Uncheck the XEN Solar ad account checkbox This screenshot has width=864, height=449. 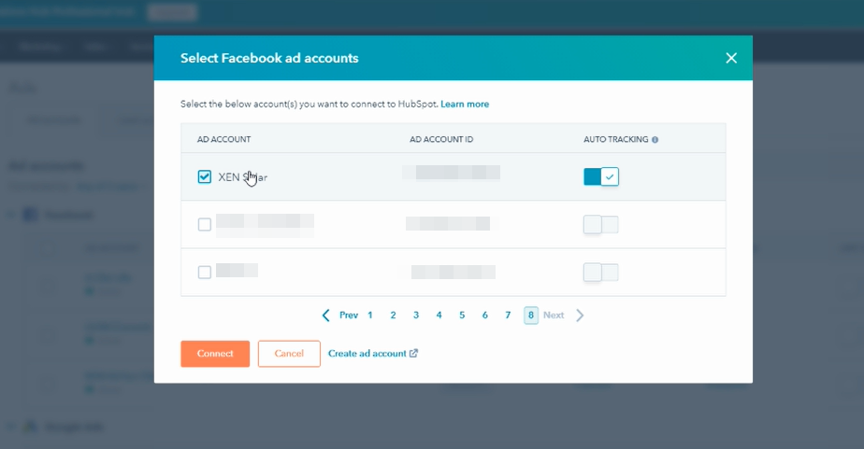coord(205,176)
